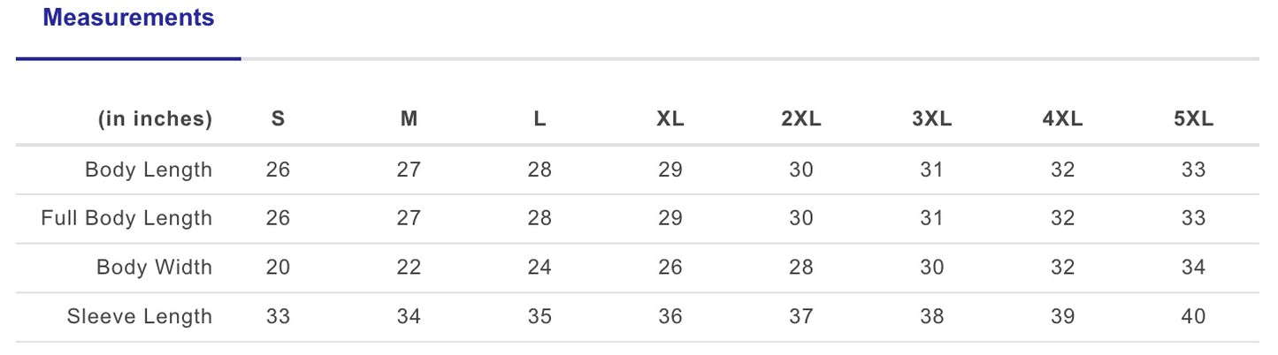Click the Sleeve Length value for size XL
The image size is (1278, 355).
click(x=670, y=316)
